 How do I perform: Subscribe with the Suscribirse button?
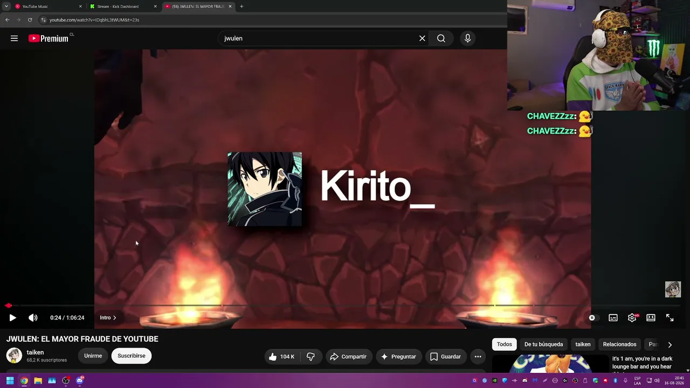coord(132,356)
